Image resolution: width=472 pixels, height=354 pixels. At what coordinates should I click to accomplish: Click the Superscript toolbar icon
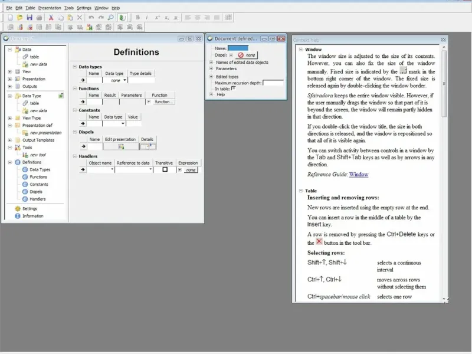[x=157, y=18]
